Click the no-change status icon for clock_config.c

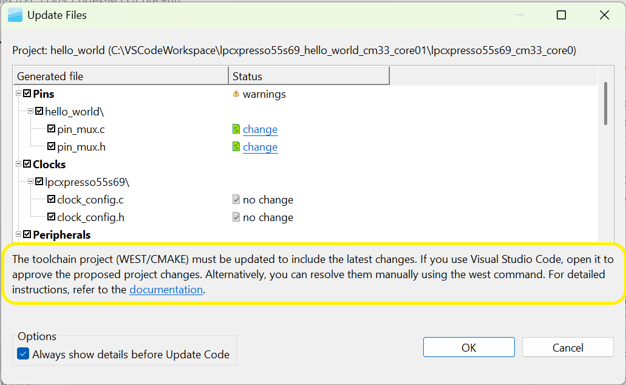point(236,199)
